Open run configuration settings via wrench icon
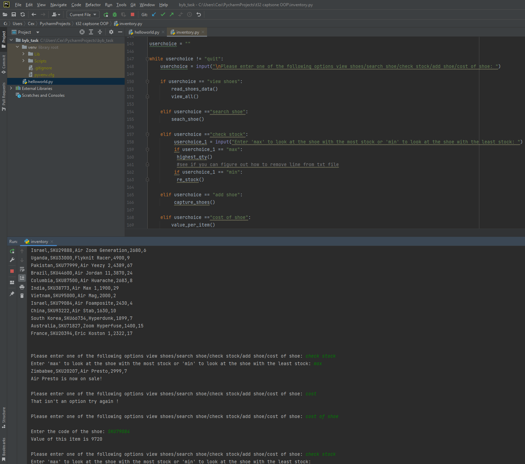525x464 pixels. pos(12,260)
